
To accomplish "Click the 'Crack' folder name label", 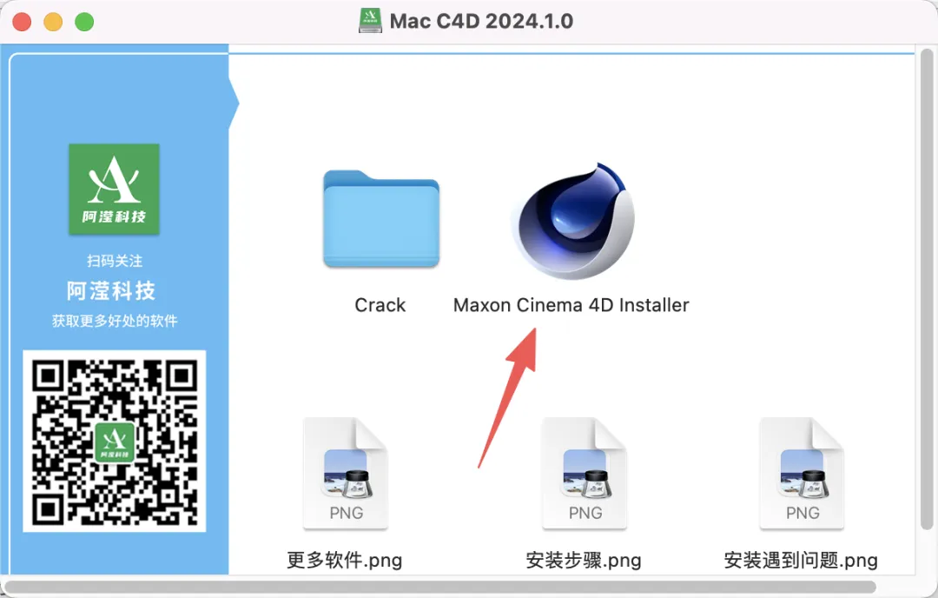I will 380,305.
